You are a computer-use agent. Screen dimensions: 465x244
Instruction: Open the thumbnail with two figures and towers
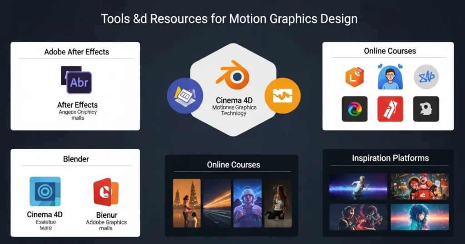tap(187, 203)
